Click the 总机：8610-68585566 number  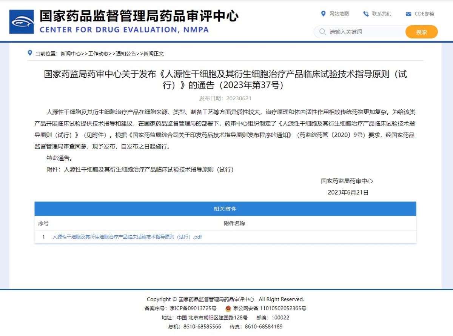[195, 327]
